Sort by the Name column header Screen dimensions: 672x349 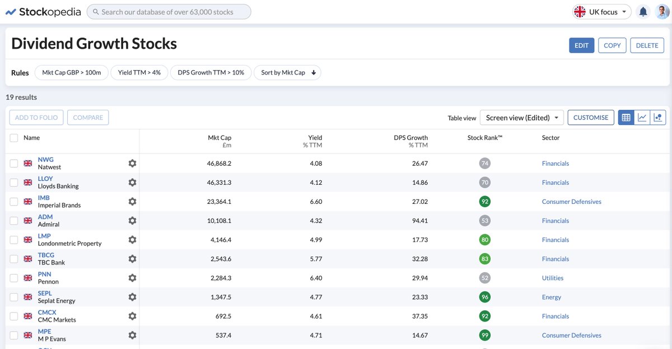pyautogui.click(x=31, y=138)
